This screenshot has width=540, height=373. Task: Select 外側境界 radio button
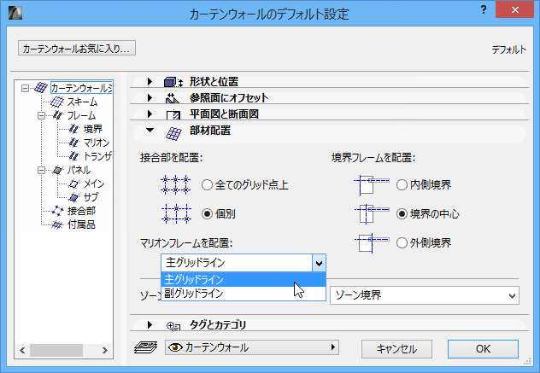point(402,243)
